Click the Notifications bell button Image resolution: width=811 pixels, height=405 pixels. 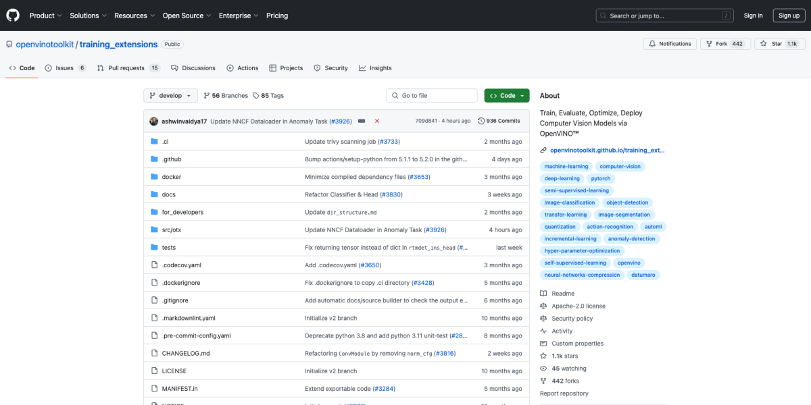pyautogui.click(x=669, y=43)
